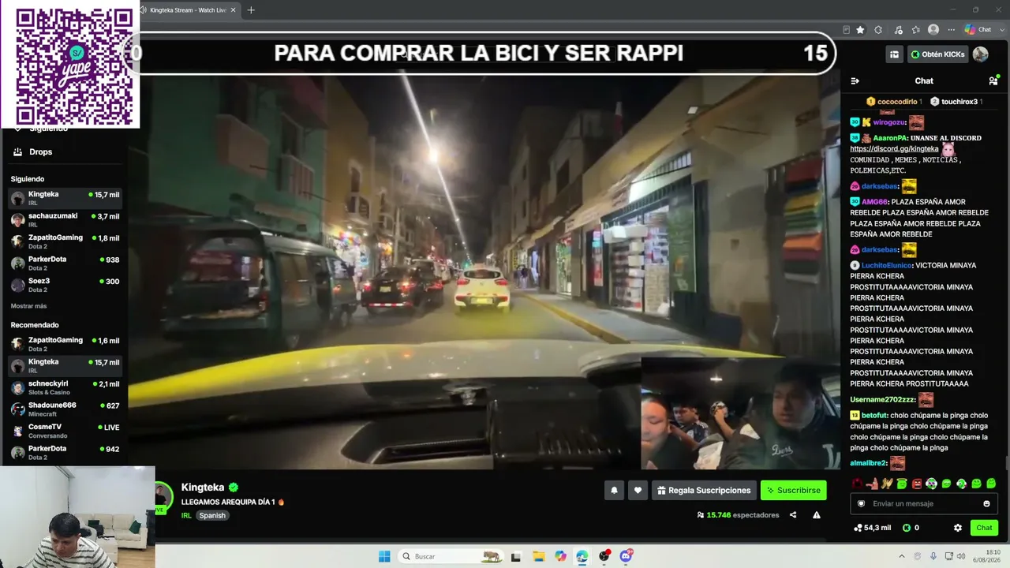
Task: Open ZapatitoGaming in the Siguiendo list
Action: [x=65, y=241]
